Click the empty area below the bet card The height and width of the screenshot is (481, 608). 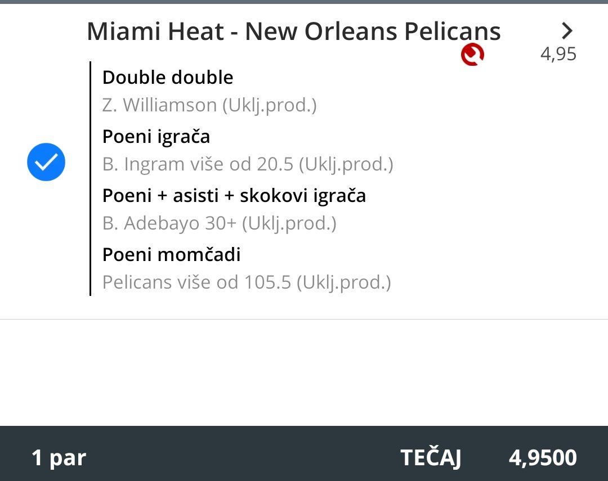coord(304,372)
